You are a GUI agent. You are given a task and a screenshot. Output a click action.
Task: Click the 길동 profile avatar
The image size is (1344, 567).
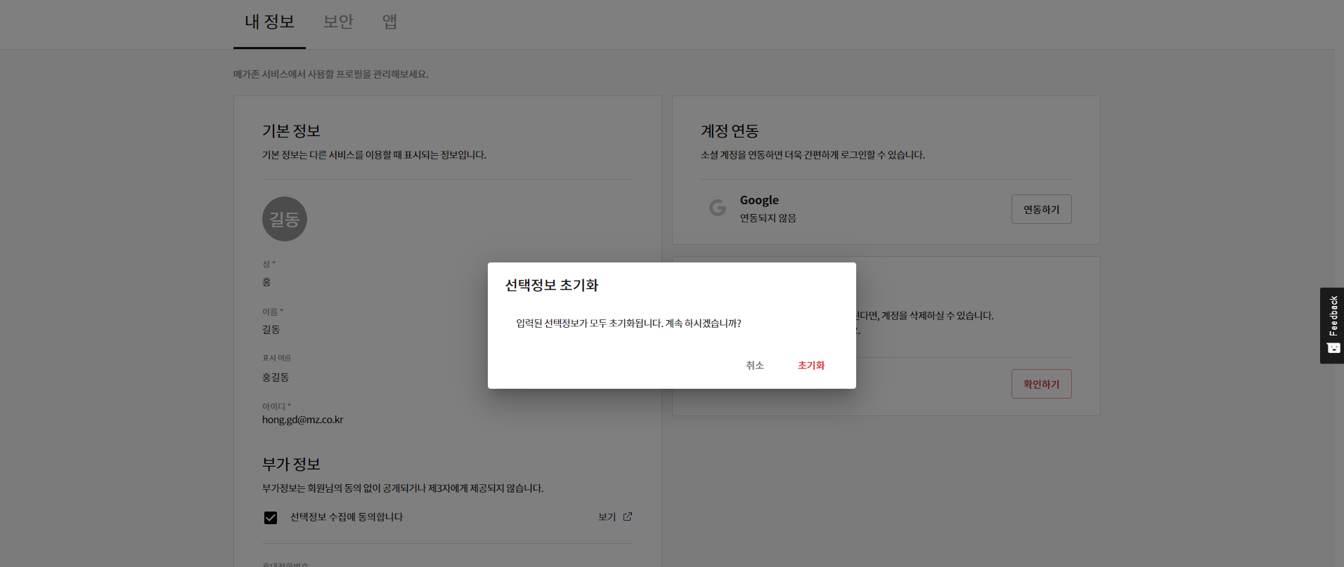pyautogui.click(x=285, y=219)
